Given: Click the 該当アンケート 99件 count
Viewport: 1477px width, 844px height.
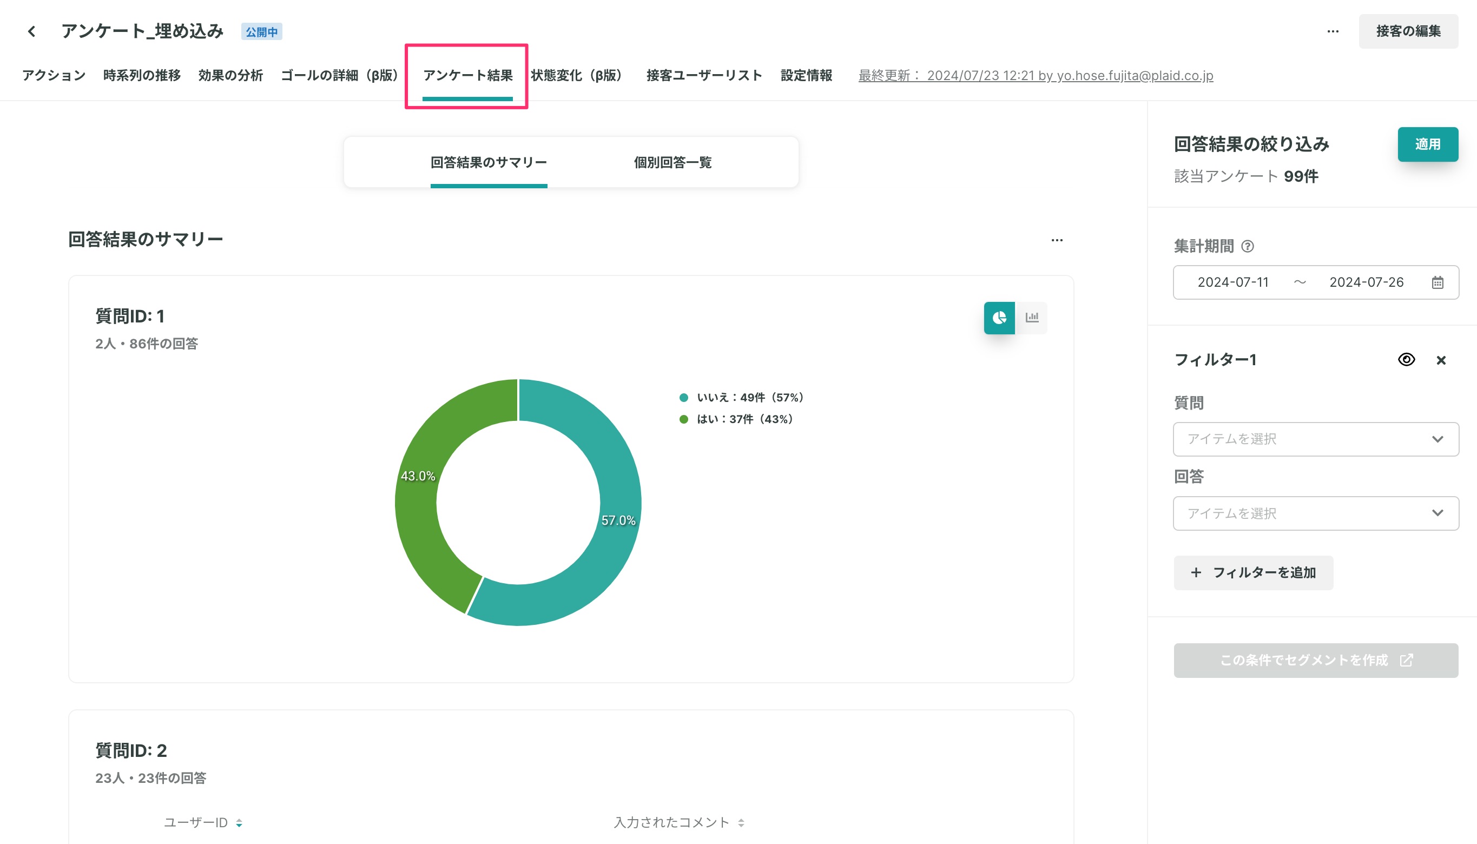Looking at the screenshot, I should 1245,176.
